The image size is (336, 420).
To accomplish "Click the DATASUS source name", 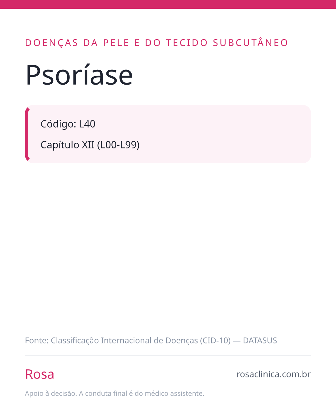I will pos(260,341).
